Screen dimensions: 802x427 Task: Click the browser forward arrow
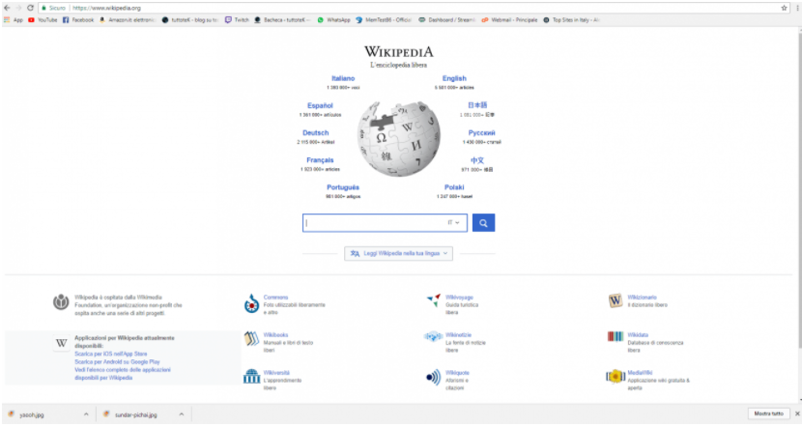pyautogui.click(x=18, y=8)
